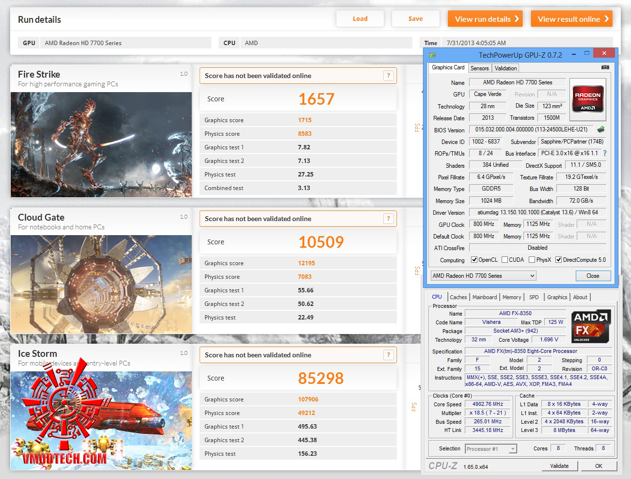Screen dimensions: 631x479
Task: Open the Mainboard tab in CPU-Z
Action: click(485, 297)
